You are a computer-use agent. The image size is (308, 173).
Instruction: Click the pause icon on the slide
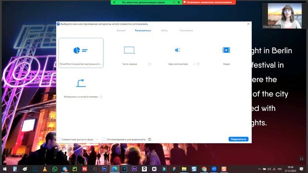[x=302, y=159]
